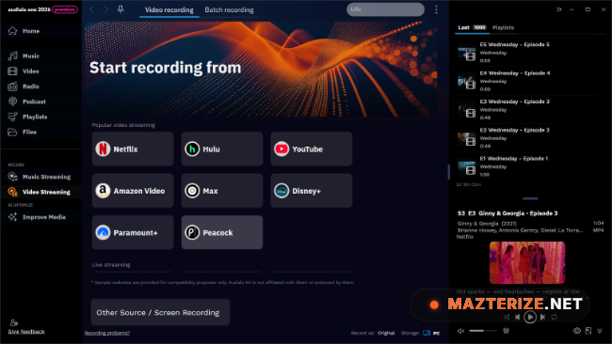This screenshot has height=344, width=612.
Task: Click the Give feedback person icon
Action: click(x=14, y=322)
